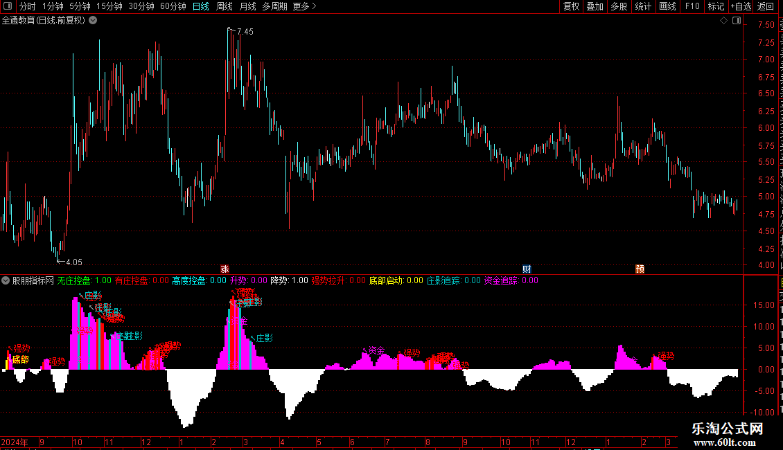Click the 全通教育(日线.前复权) chart title
The height and width of the screenshot is (450, 783).
pos(44,20)
